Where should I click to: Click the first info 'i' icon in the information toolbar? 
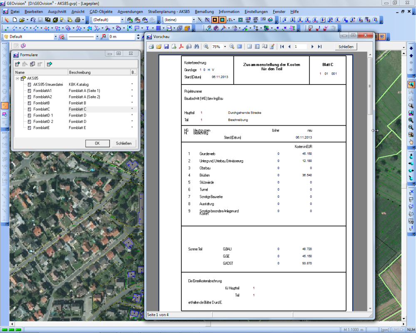click(285, 20)
